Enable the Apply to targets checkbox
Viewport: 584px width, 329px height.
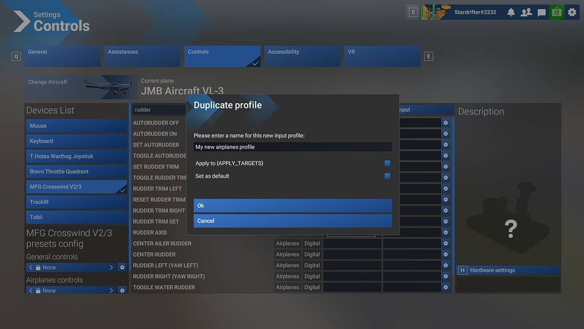click(x=386, y=163)
